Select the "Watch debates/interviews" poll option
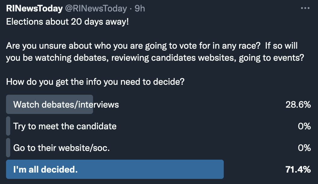Screen dimensions: 318x184 point(66,105)
